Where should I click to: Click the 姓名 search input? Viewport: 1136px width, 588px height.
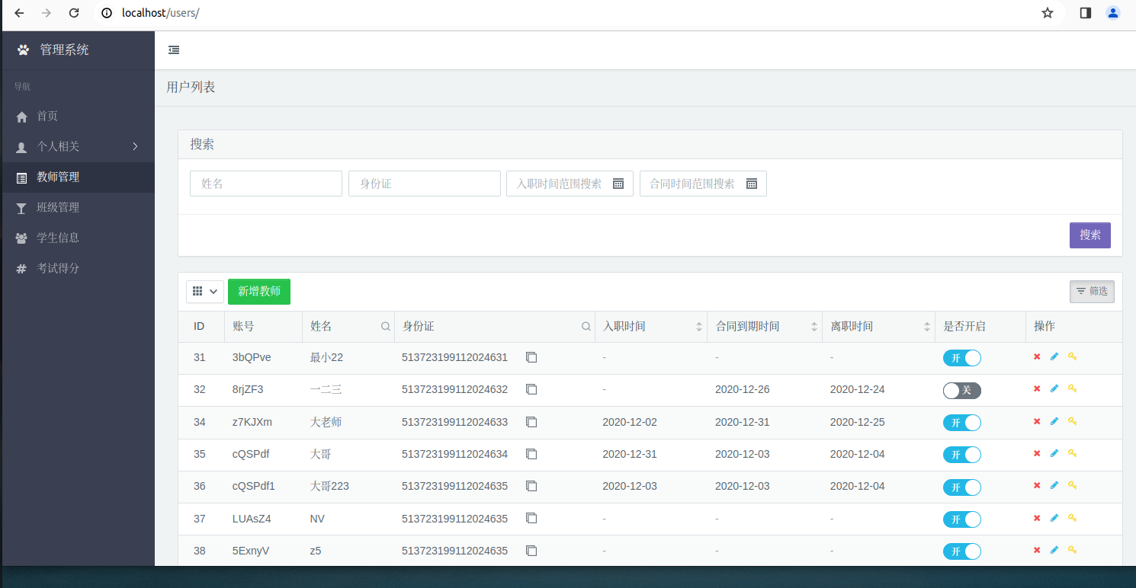pos(266,184)
